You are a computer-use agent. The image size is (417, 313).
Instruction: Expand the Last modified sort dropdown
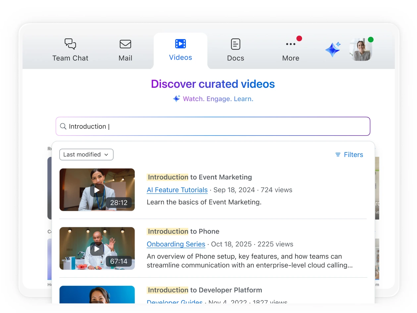tap(86, 154)
